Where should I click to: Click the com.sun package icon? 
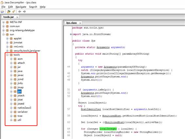[7, 26]
